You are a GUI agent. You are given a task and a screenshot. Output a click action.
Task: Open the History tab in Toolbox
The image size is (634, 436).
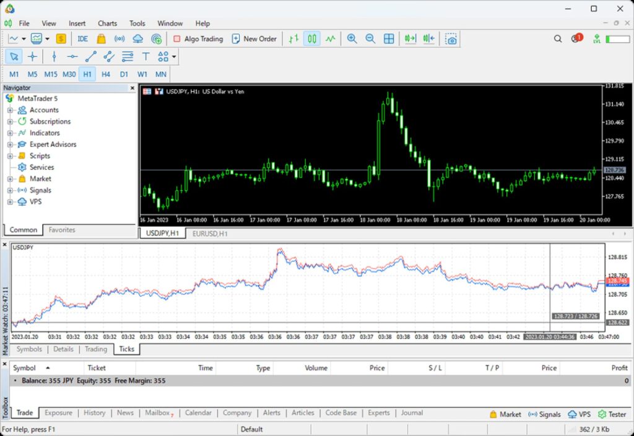pos(94,413)
